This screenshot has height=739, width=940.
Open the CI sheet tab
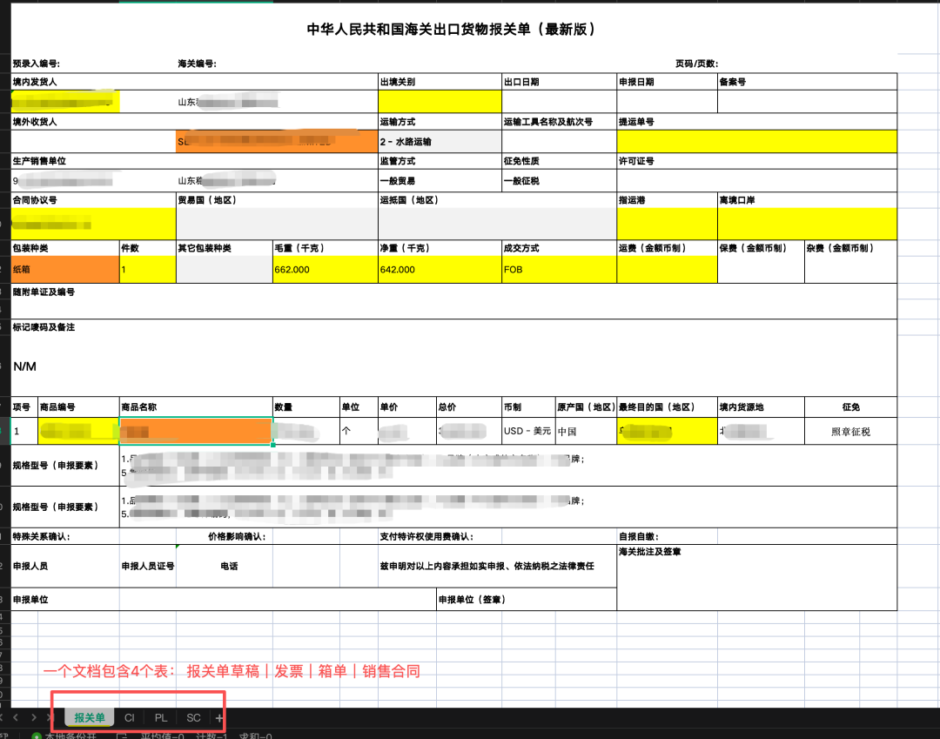130,717
